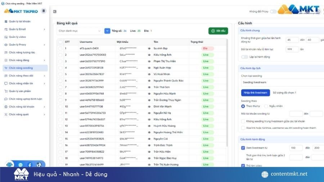324x182 pixels.
Task: Expand the Quản lý Proxy chevron
Action: pyautogui.click(x=44, y=45)
